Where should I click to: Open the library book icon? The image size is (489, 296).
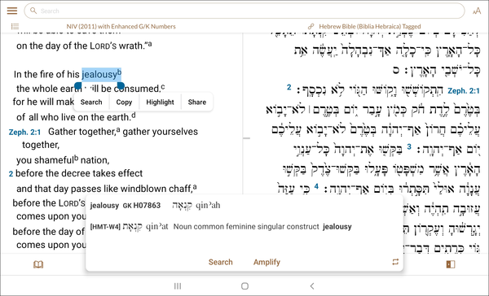38,264
